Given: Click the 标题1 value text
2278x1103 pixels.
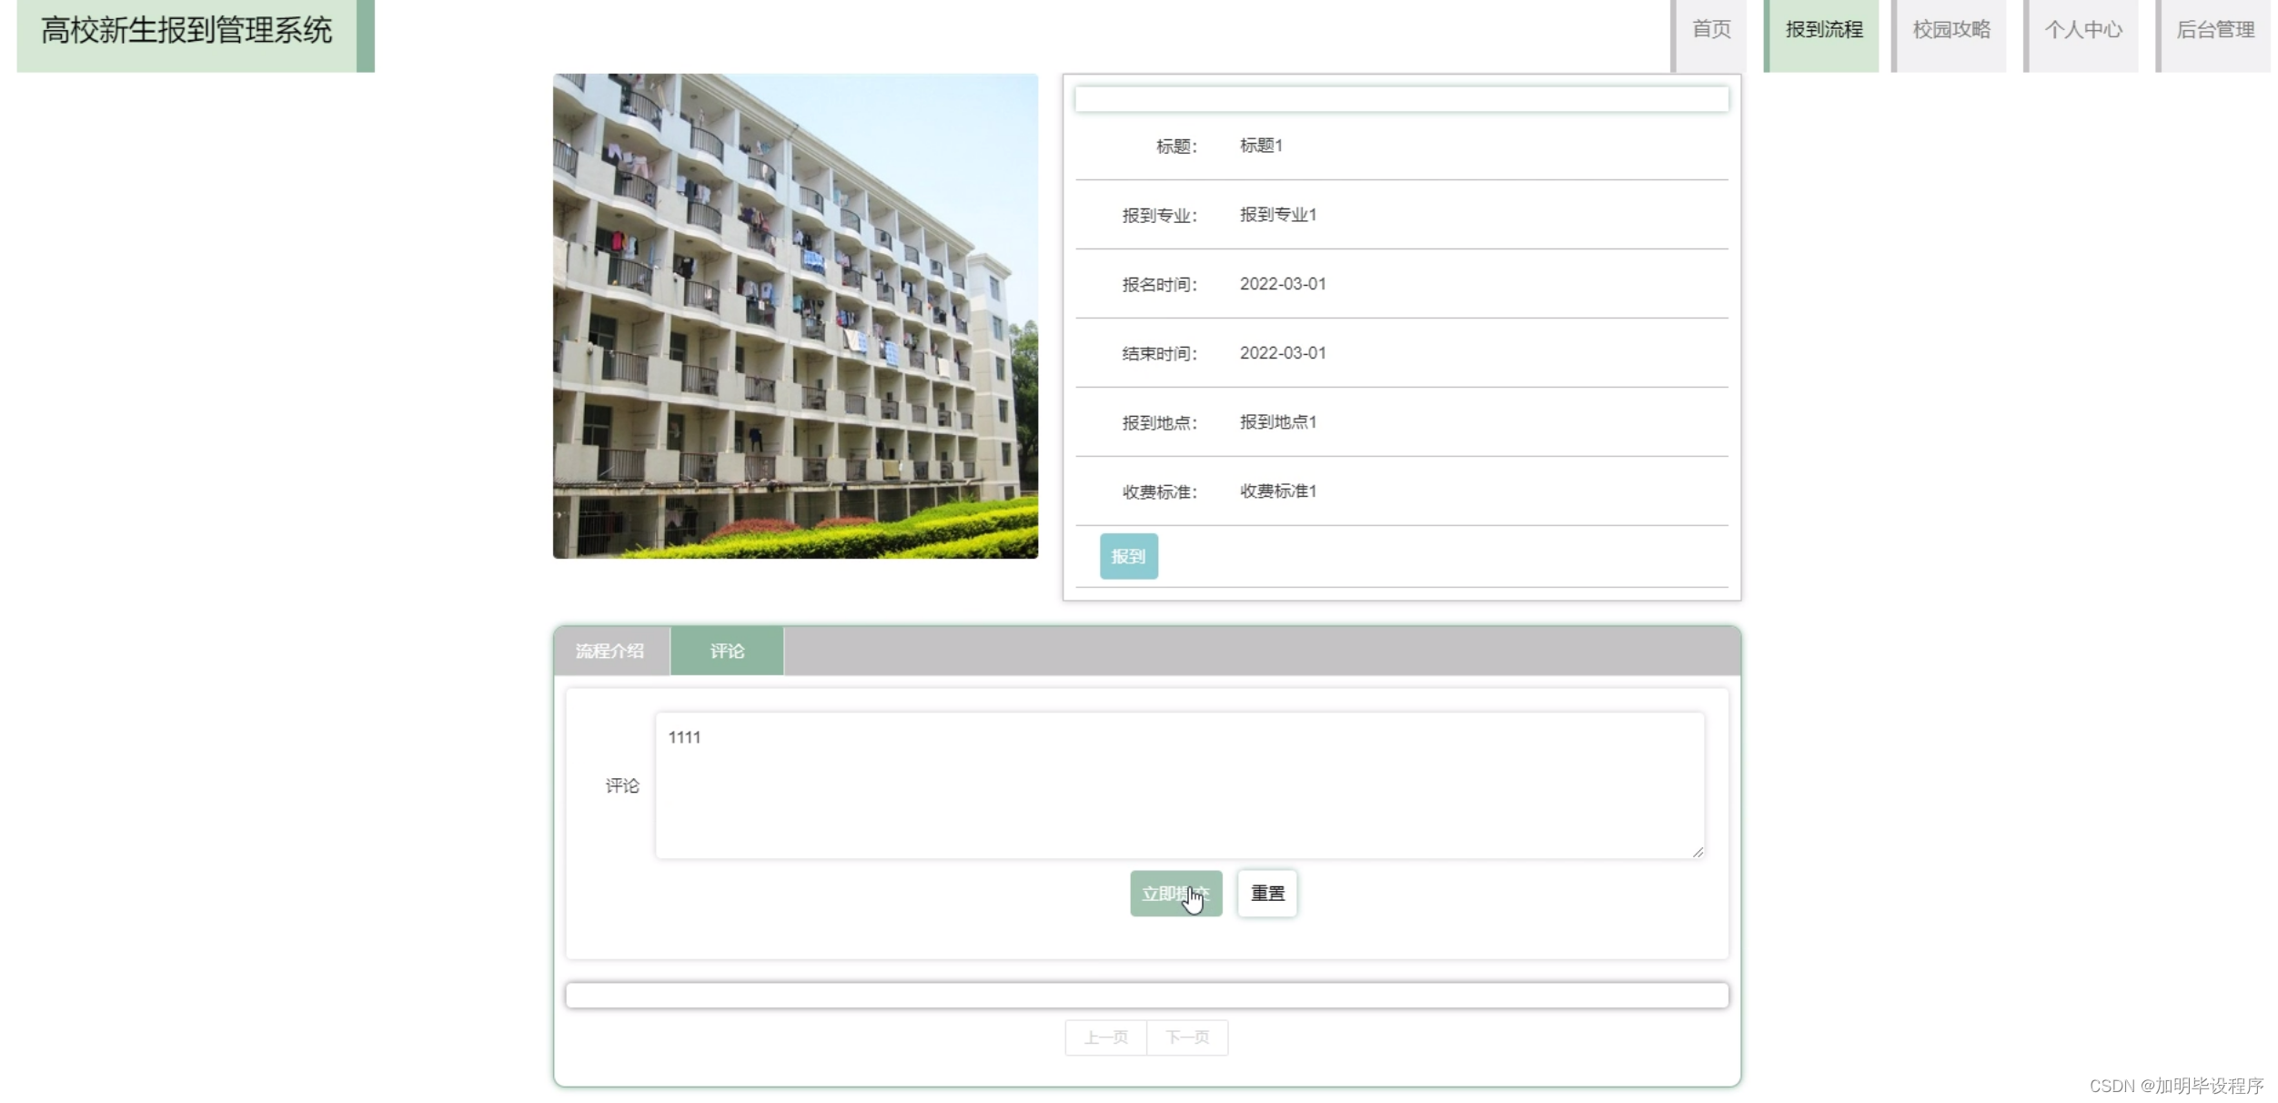Looking at the screenshot, I should 1260,146.
